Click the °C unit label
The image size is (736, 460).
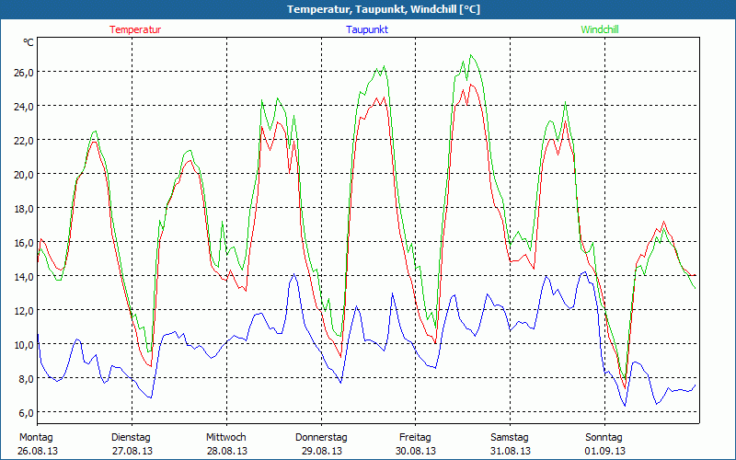pos(29,42)
